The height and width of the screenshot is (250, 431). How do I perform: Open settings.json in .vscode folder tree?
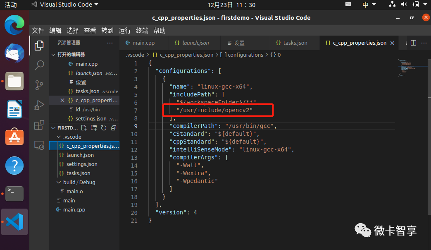coord(84,164)
